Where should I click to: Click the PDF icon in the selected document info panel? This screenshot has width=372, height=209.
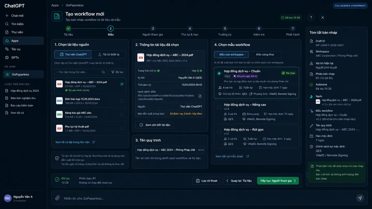click(x=141, y=57)
